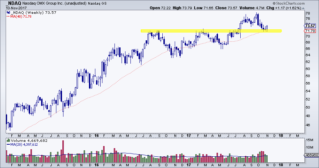Open the StockCharts.com copyright link

(x=289, y=3)
